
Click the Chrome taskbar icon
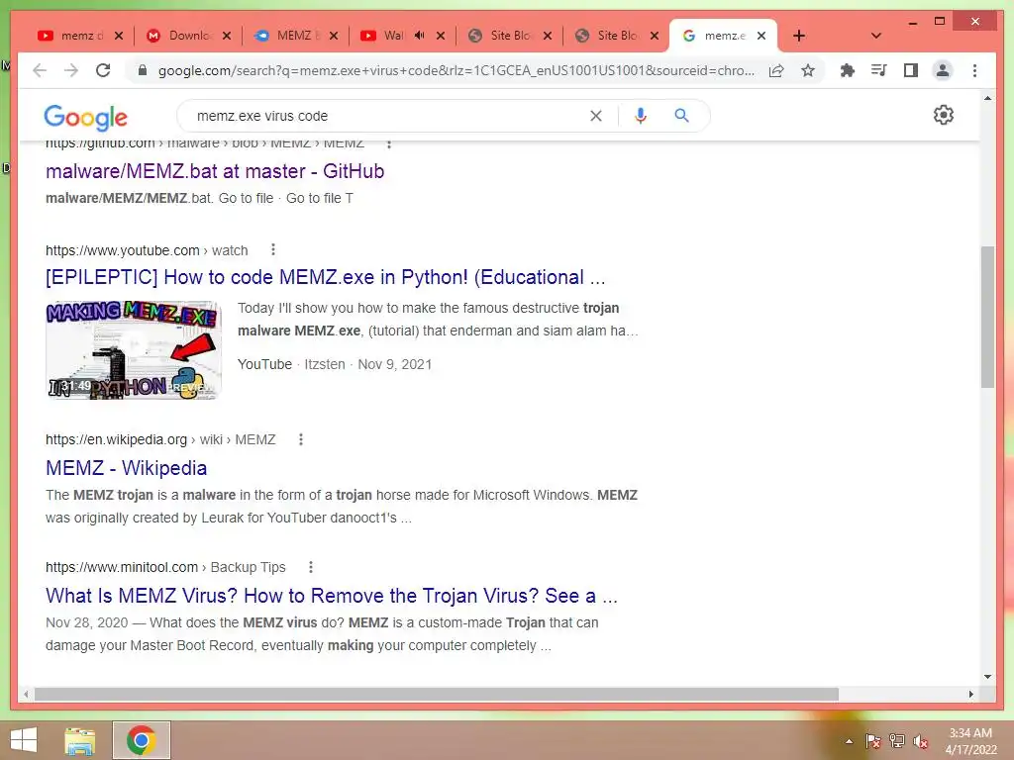pyautogui.click(x=142, y=740)
